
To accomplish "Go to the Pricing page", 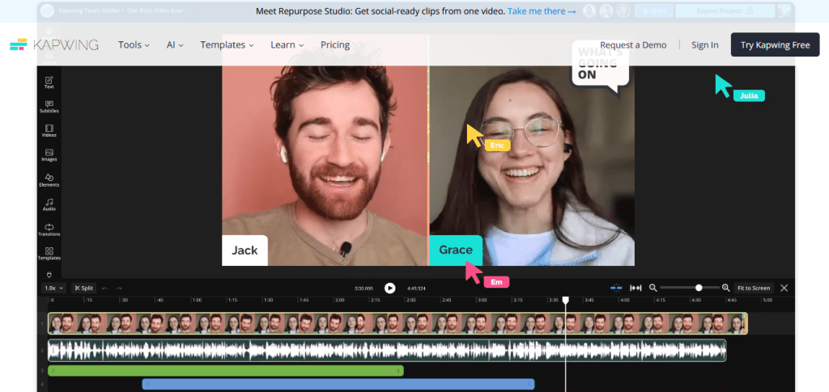I will (335, 44).
